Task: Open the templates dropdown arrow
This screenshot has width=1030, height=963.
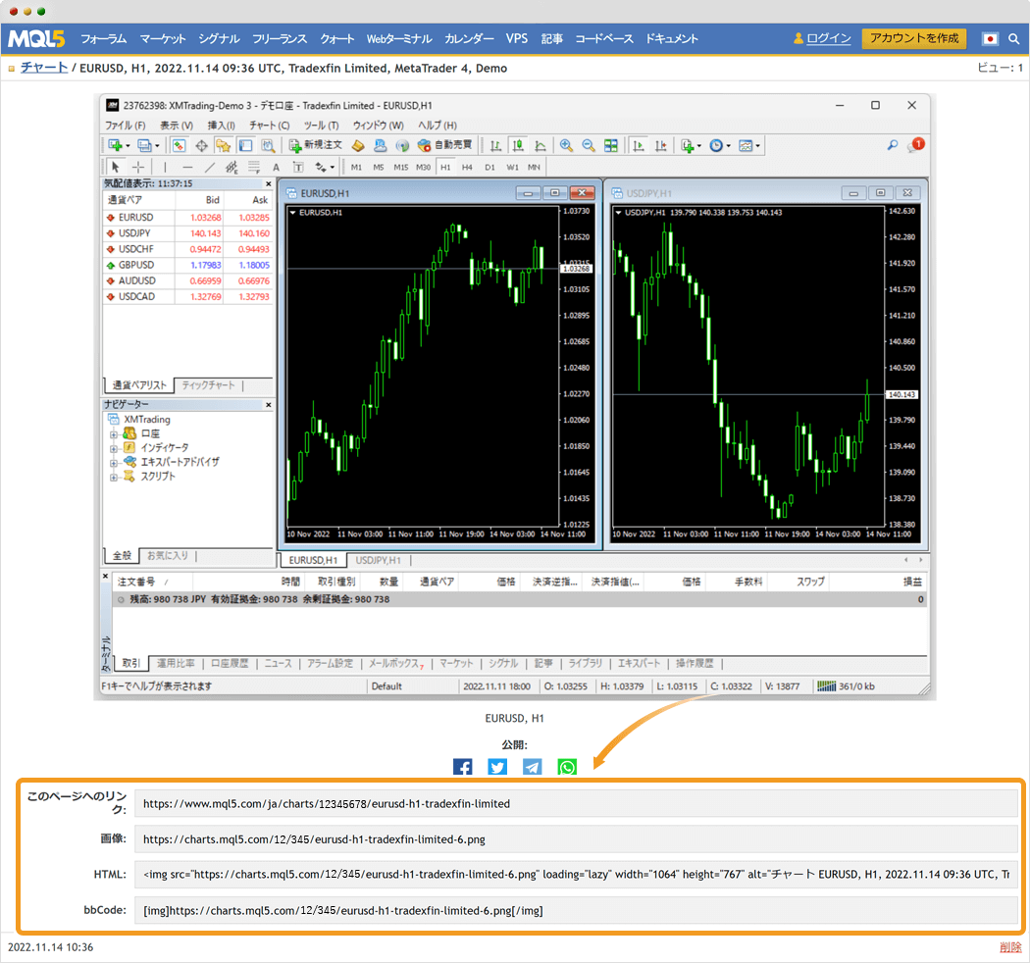Action: coord(757,146)
